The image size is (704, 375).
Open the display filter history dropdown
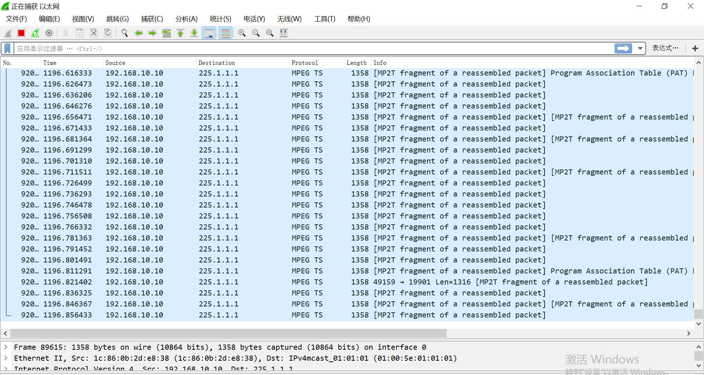coord(640,48)
